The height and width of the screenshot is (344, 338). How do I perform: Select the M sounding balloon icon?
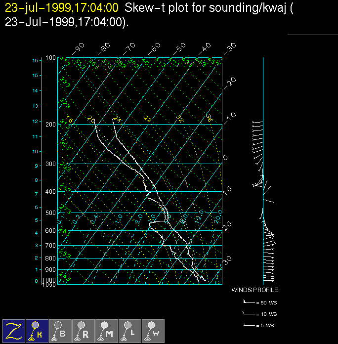(x=107, y=331)
